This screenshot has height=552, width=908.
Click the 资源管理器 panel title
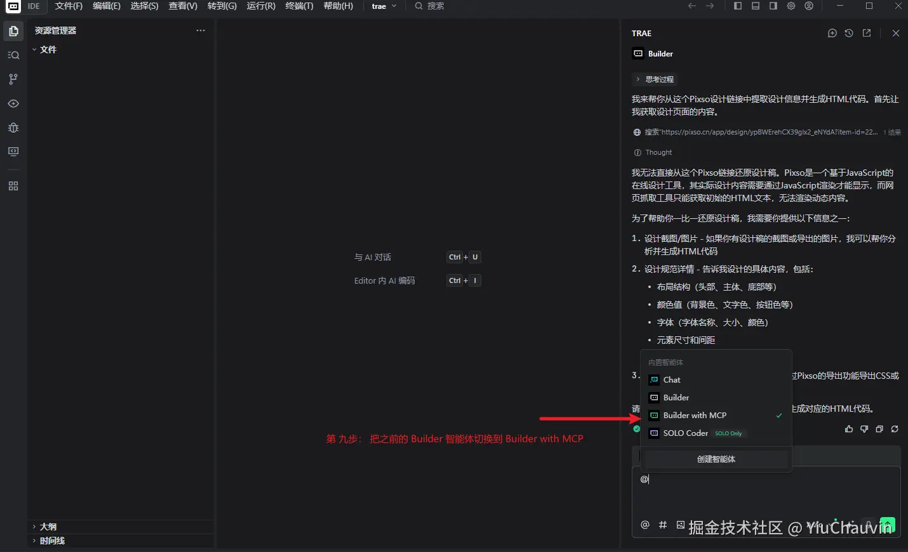tap(55, 30)
